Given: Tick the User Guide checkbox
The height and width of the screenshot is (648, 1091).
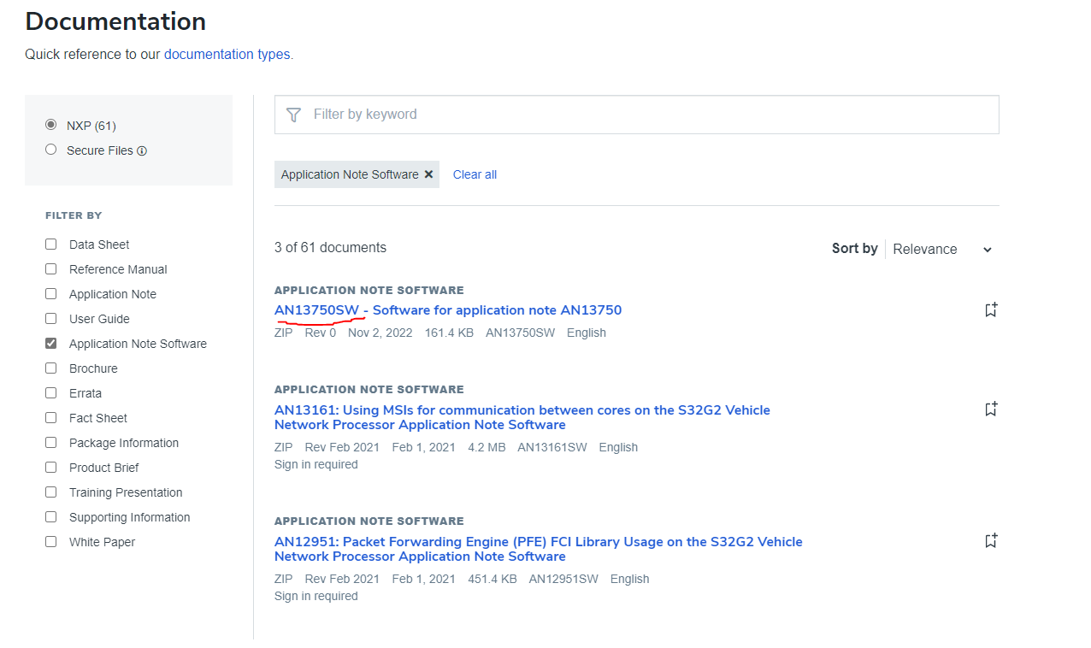Looking at the screenshot, I should [51, 319].
